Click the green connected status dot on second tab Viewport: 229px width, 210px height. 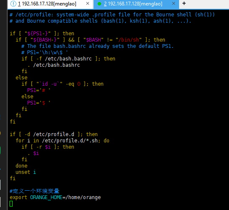[99, 4]
